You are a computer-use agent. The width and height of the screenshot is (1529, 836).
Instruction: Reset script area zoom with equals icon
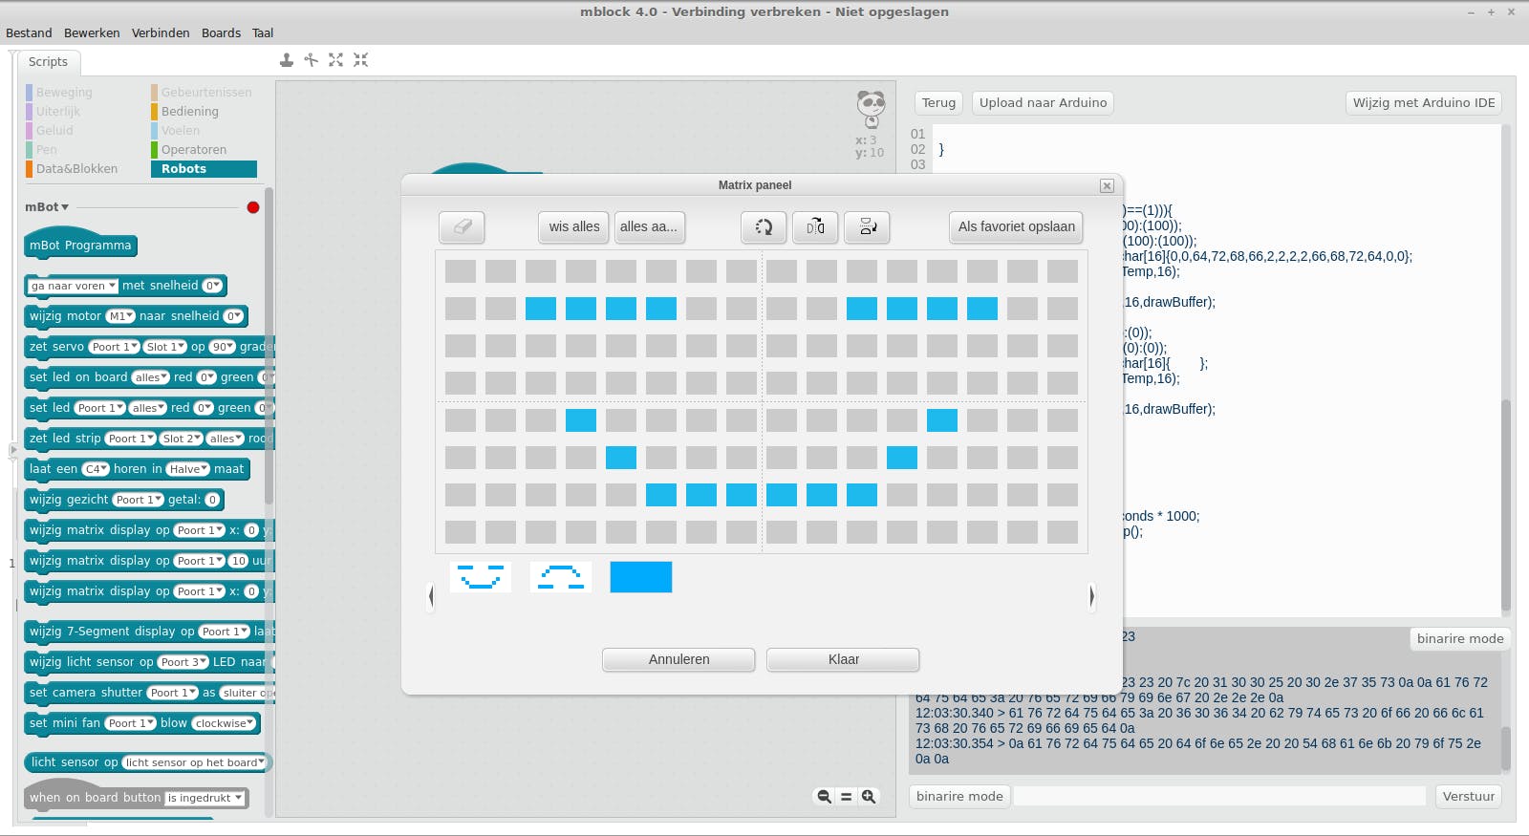tap(846, 796)
